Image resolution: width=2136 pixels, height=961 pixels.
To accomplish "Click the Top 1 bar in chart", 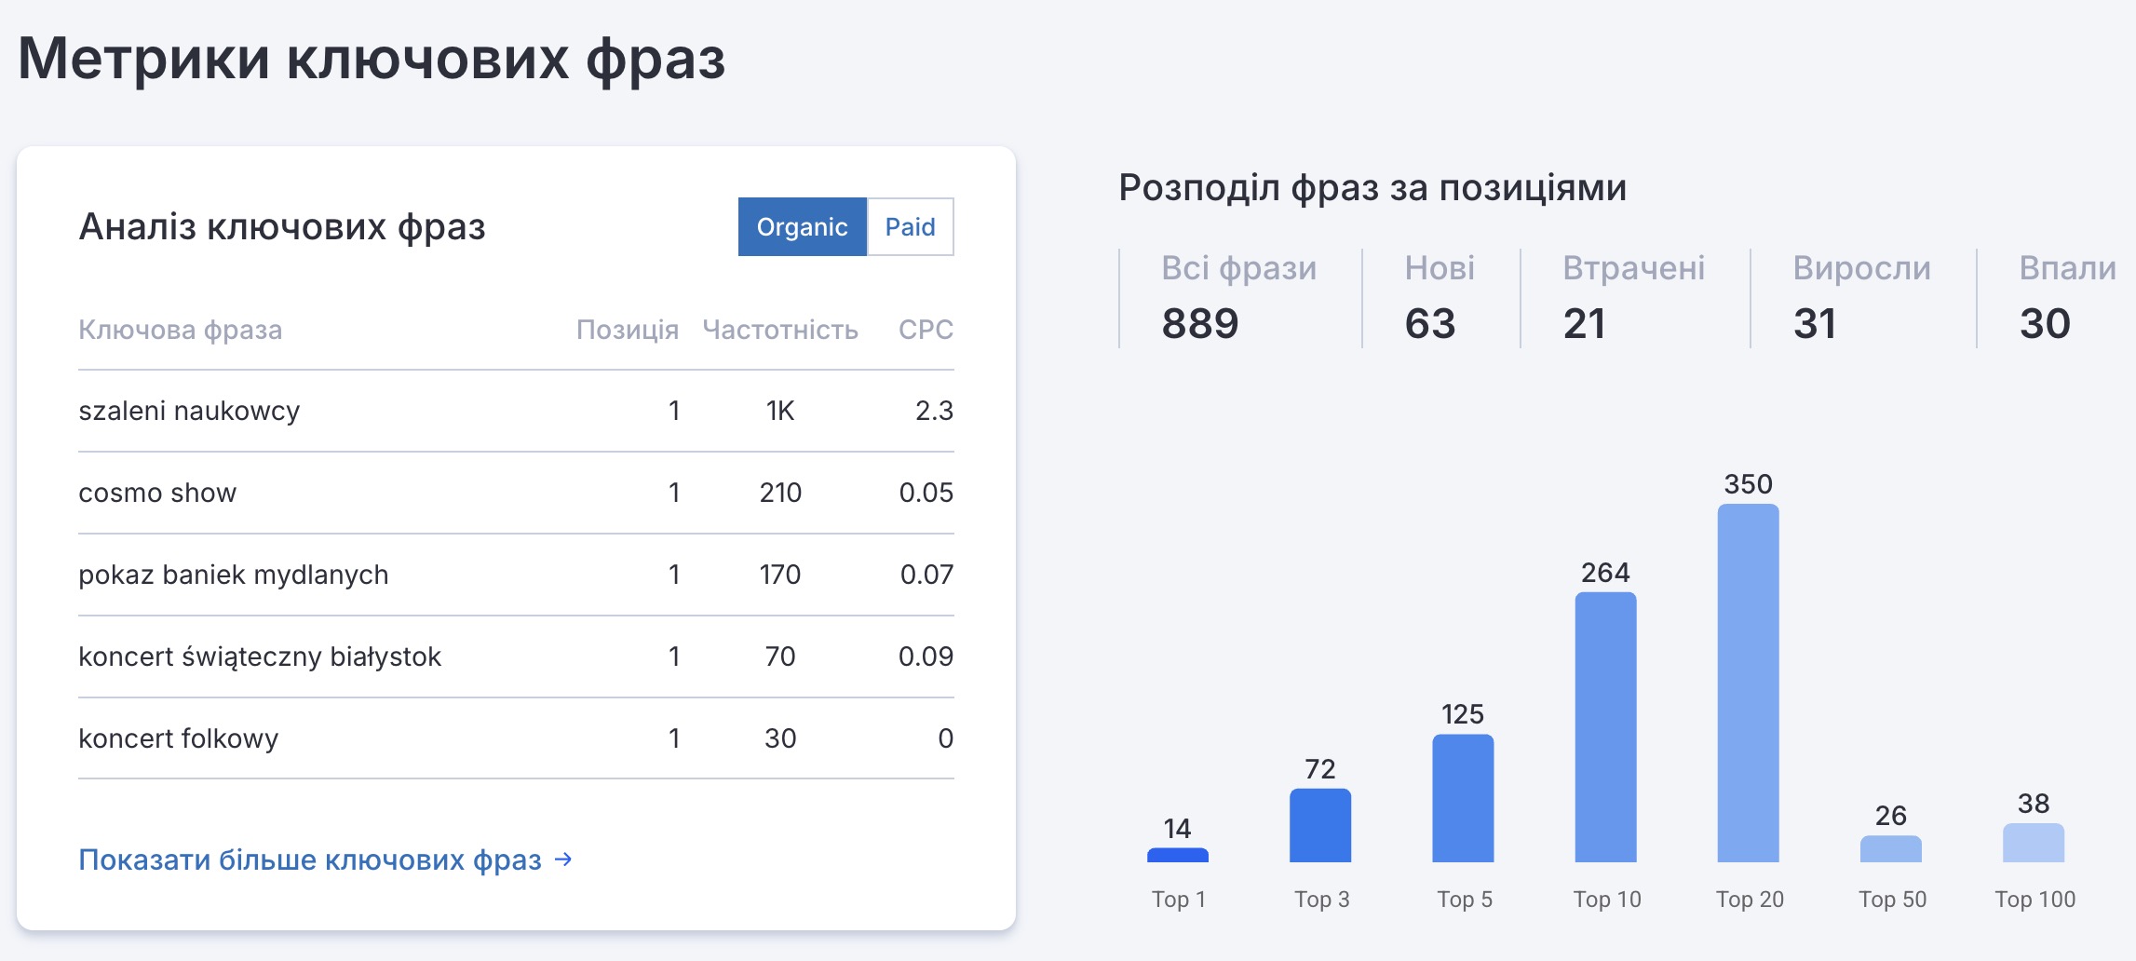I will 1178,855.
